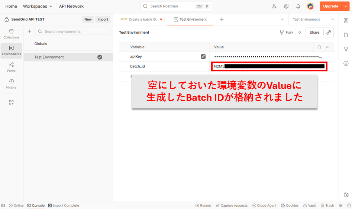The image size is (352, 209).
Task: Open Runner in status bar
Action: (x=203, y=205)
